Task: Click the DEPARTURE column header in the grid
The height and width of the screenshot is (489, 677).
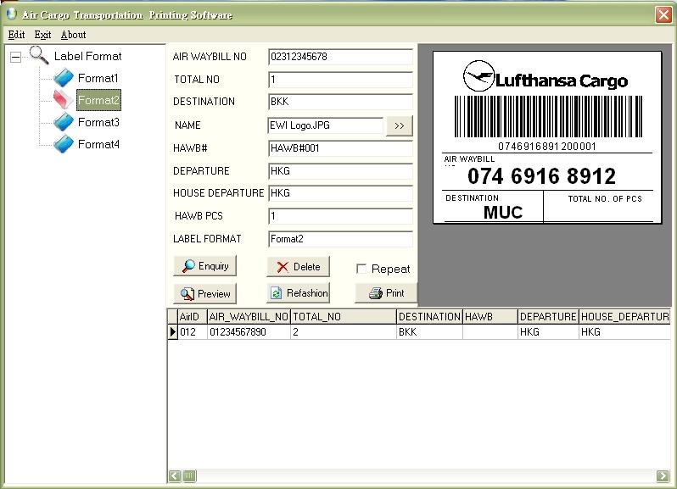Action: [548, 316]
